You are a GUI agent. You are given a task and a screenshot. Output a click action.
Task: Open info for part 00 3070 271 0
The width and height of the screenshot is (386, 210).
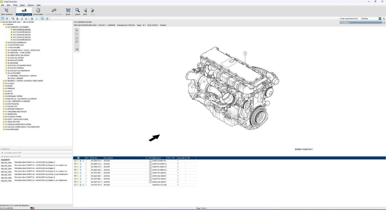click(83, 185)
